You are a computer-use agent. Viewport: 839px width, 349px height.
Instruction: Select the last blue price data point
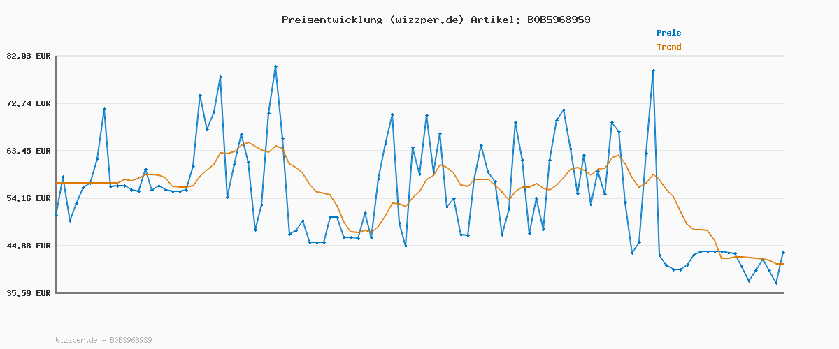click(783, 252)
